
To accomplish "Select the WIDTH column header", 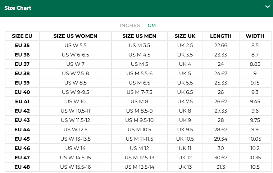I will (x=255, y=36).
